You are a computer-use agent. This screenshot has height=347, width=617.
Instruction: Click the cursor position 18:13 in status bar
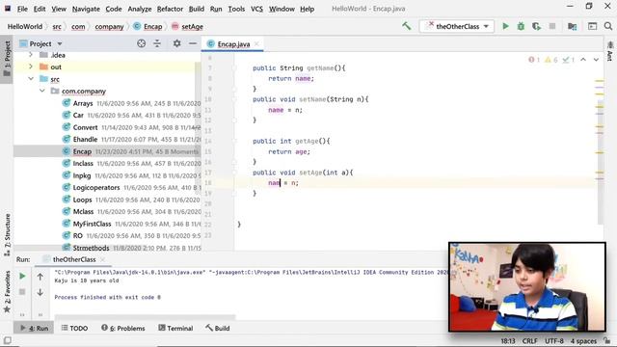click(x=508, y=341)
